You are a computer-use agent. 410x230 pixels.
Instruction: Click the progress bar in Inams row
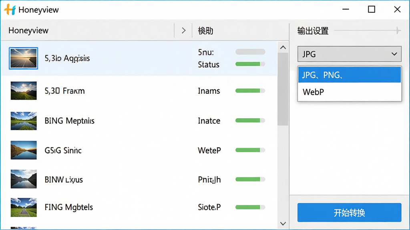(x=250, y=91)
